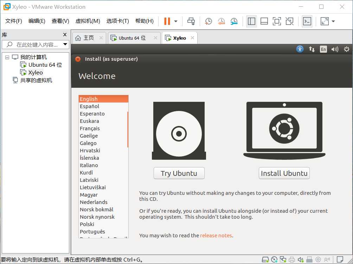Click the USB controller status bar icon
Image resolution: width=353 pixels, height=264 pixels.
pyautogui.click(x=309, y=260)
